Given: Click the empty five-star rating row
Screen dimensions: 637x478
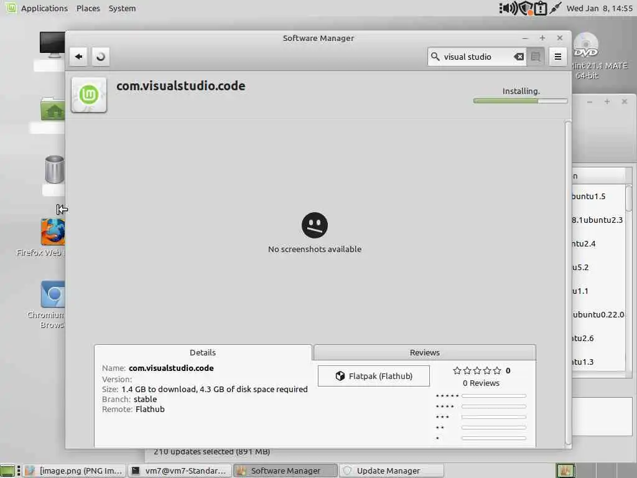Looking at the screenshot, I should coord(477,371).
